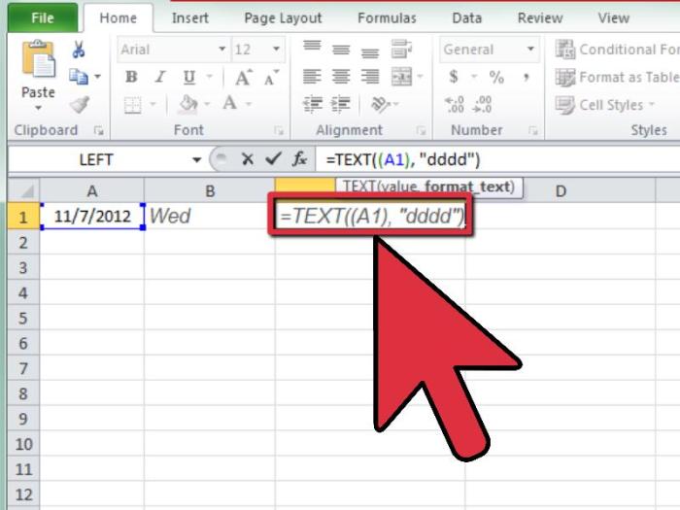Open Alignment dialog launcher

click(421, 130)
